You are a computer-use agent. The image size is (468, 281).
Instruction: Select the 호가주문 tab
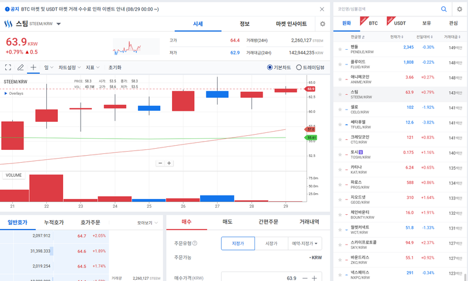point(90,222)
